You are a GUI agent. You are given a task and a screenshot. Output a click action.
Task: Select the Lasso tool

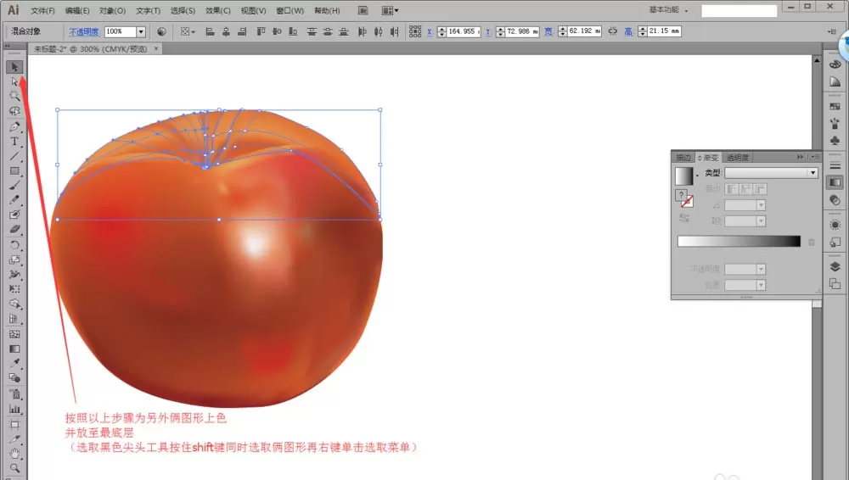coord(14,111)
